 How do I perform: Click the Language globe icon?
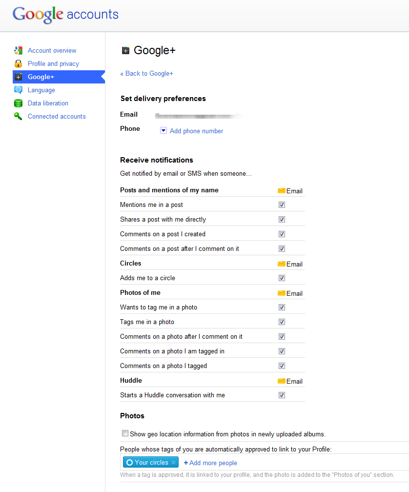[19, 90]
